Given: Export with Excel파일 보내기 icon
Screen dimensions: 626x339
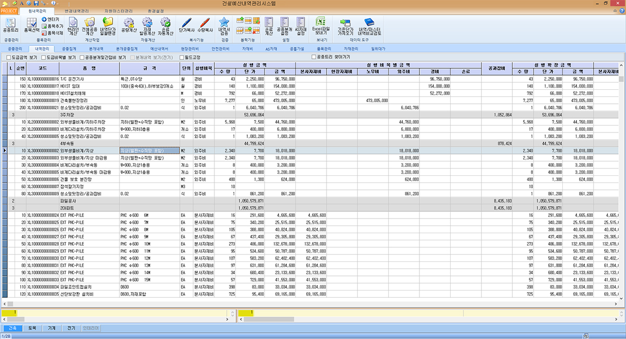Looking at the screenshot, I should point(321,25).
